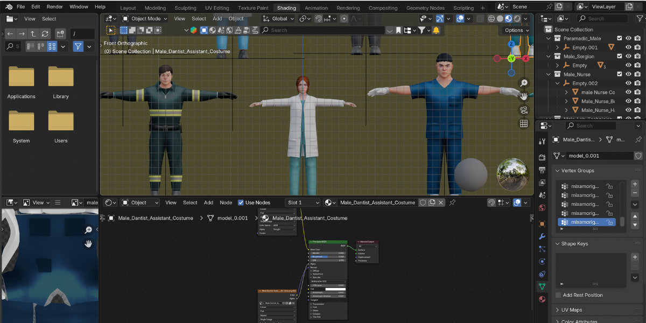
Task: Collapse the Empty.002 hierarchy under Male_Nurse
Action: point(558,83)
